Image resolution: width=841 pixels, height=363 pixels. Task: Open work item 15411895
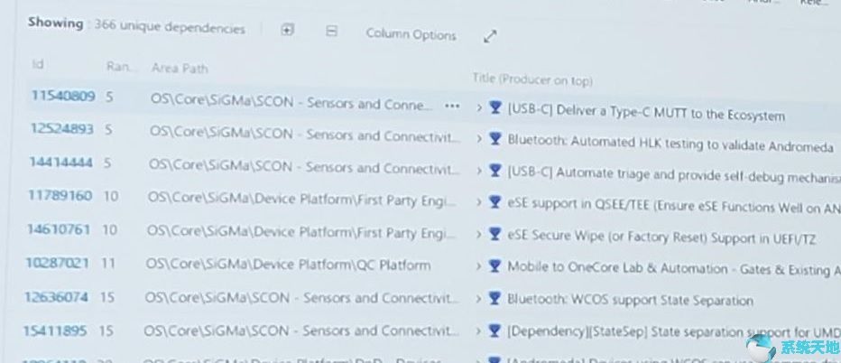pyautogui.click(x=55, y=330)
